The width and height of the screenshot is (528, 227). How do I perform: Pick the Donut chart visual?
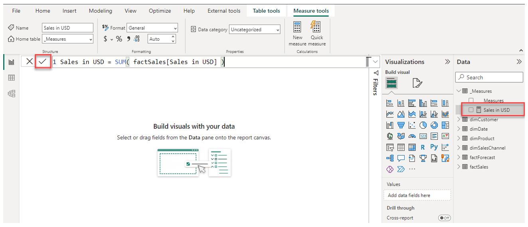(x=434, y=125)
